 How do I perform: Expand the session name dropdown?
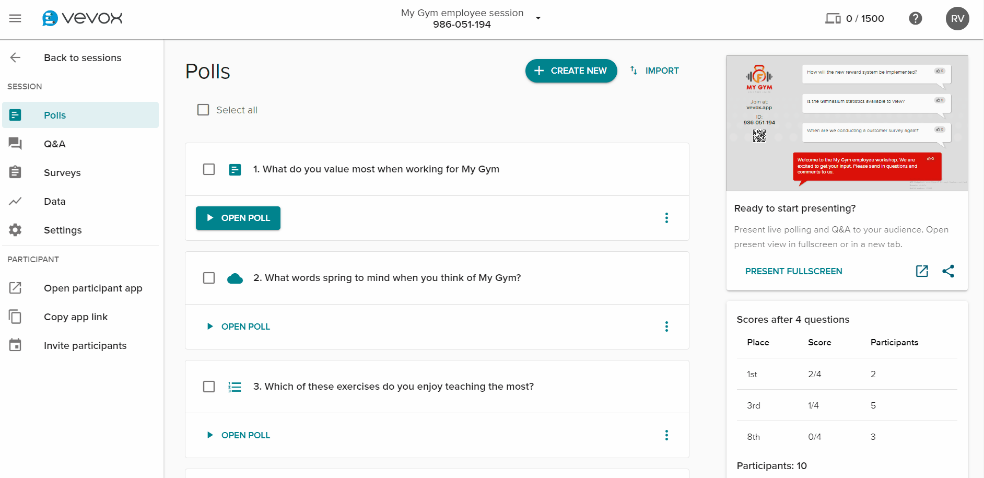pos(538,17)
